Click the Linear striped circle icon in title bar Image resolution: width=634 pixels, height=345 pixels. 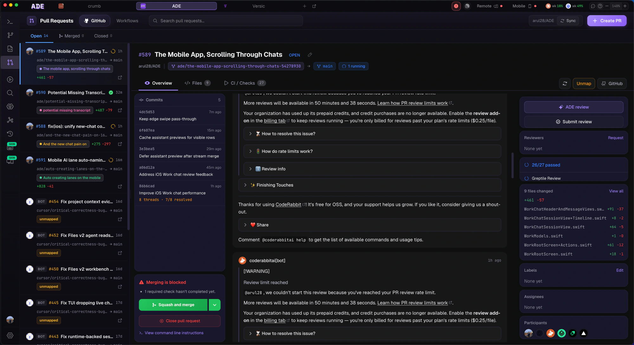(467, 6)
